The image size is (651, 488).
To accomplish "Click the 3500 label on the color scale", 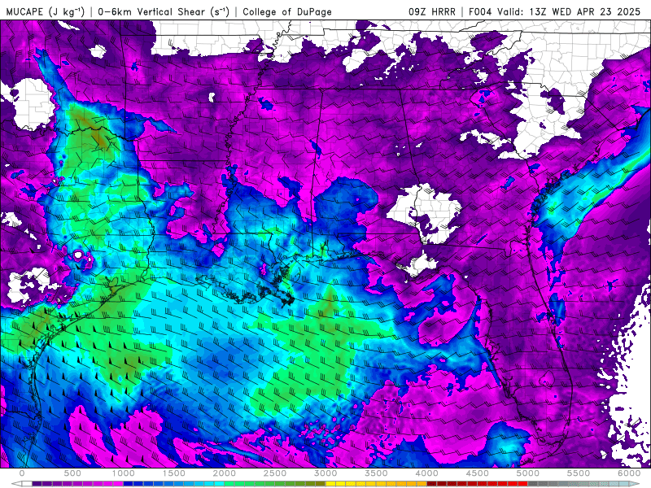I will coord(376,473).
